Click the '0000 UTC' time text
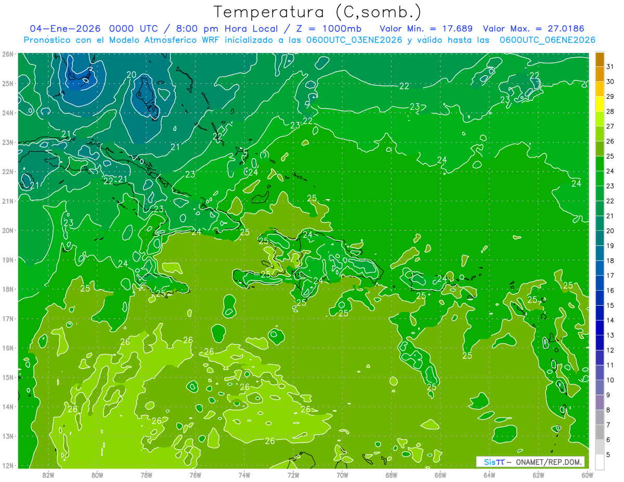The width and height of the screenshot is (624, 482). coord(133,28)
